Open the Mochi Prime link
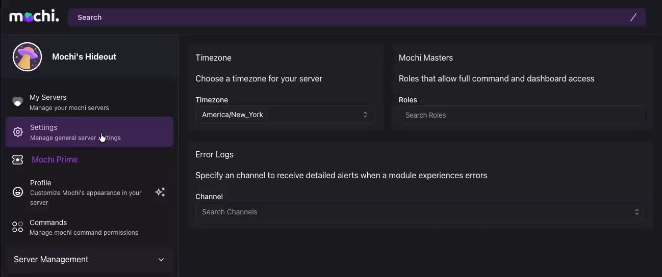This screenshot has width=662, height=277. tap(55, 160)
